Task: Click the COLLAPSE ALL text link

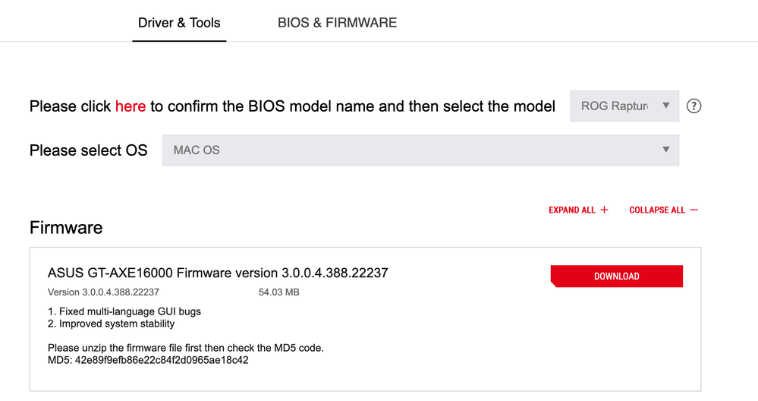Action: 657,210
